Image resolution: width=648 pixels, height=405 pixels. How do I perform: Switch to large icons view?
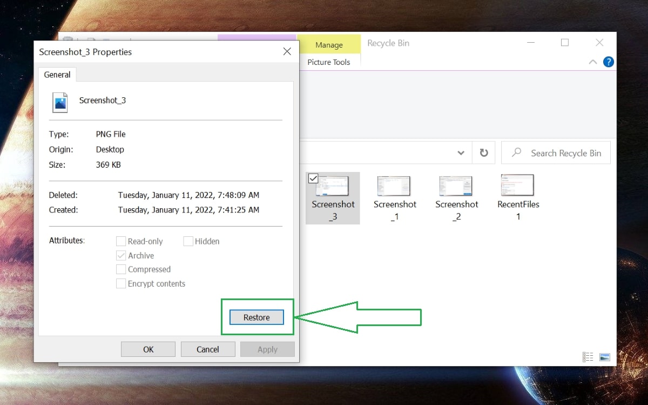click(605, 357)
